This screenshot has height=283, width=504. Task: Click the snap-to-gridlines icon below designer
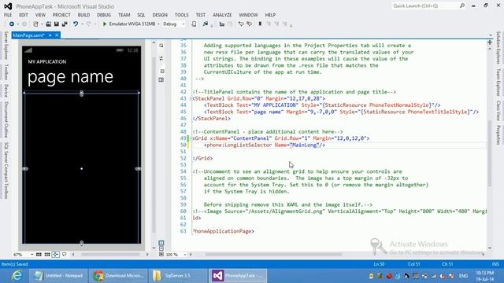(x=47, y=255)
